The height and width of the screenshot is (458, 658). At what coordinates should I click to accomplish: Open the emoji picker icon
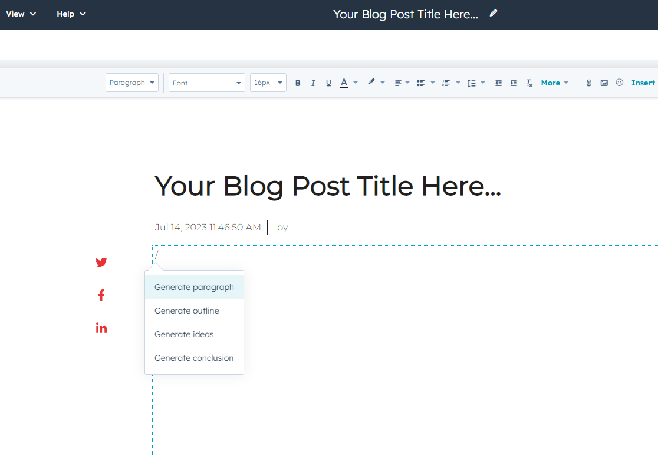(620, 83)
